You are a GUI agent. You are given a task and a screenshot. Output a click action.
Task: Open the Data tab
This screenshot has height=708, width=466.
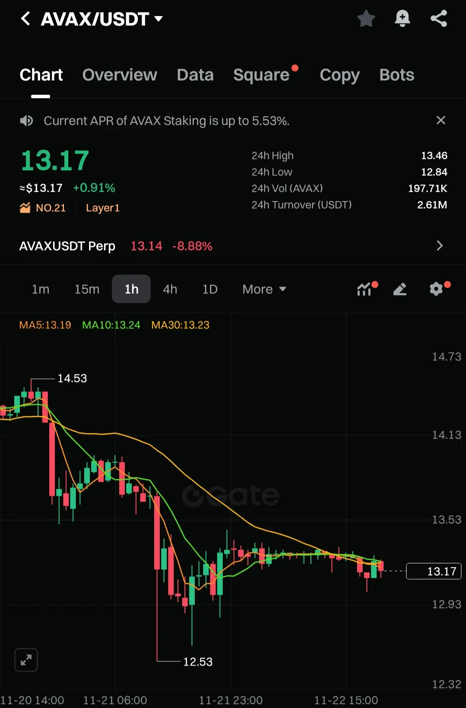(195, 75)
